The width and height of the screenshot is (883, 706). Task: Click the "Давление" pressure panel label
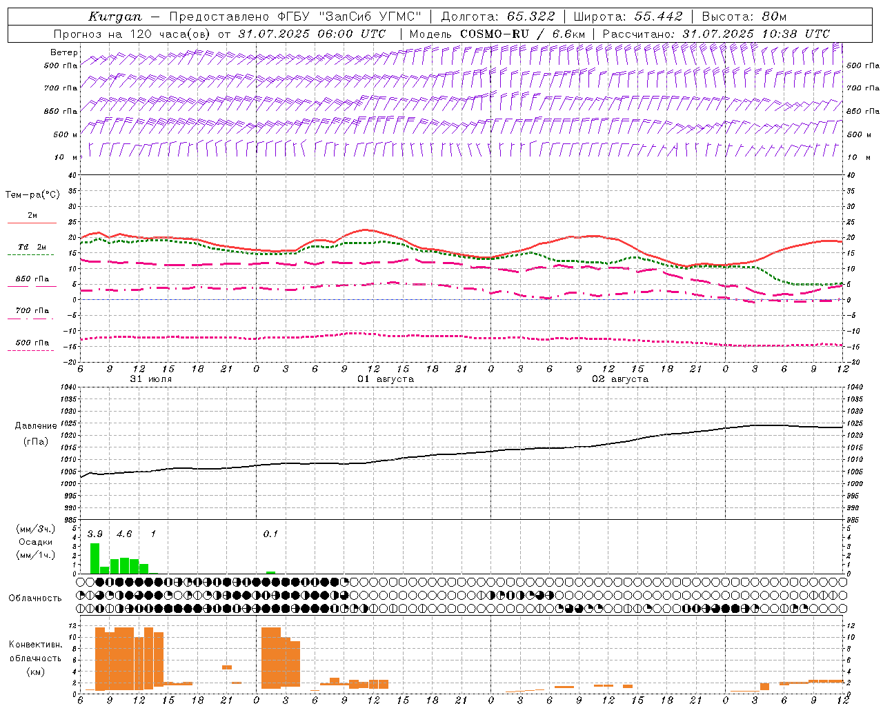point(35,426)
